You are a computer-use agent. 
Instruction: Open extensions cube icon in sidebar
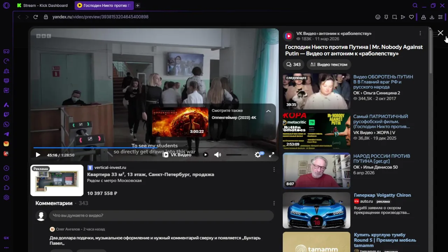pos(6,188)
